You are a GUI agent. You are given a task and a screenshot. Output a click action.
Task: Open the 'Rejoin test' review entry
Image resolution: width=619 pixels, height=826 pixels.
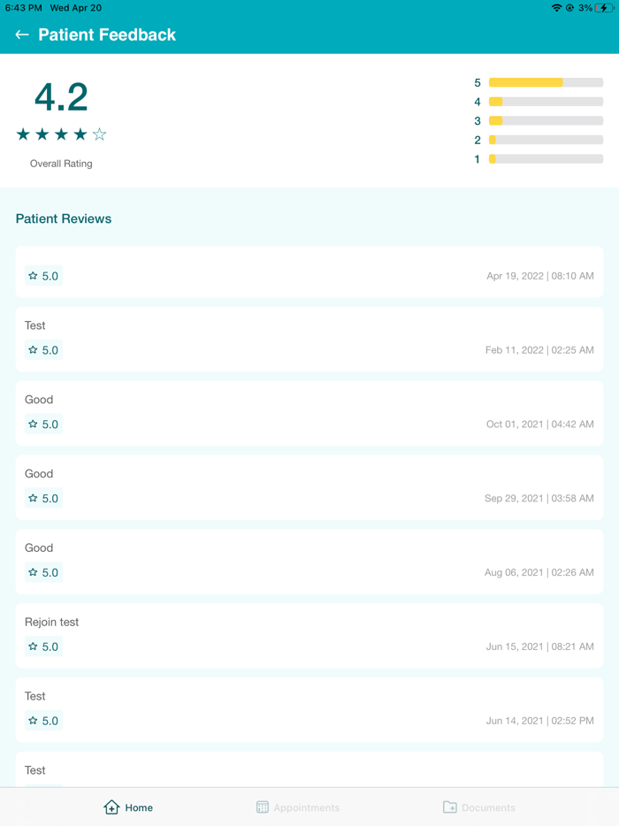[309, 633]
